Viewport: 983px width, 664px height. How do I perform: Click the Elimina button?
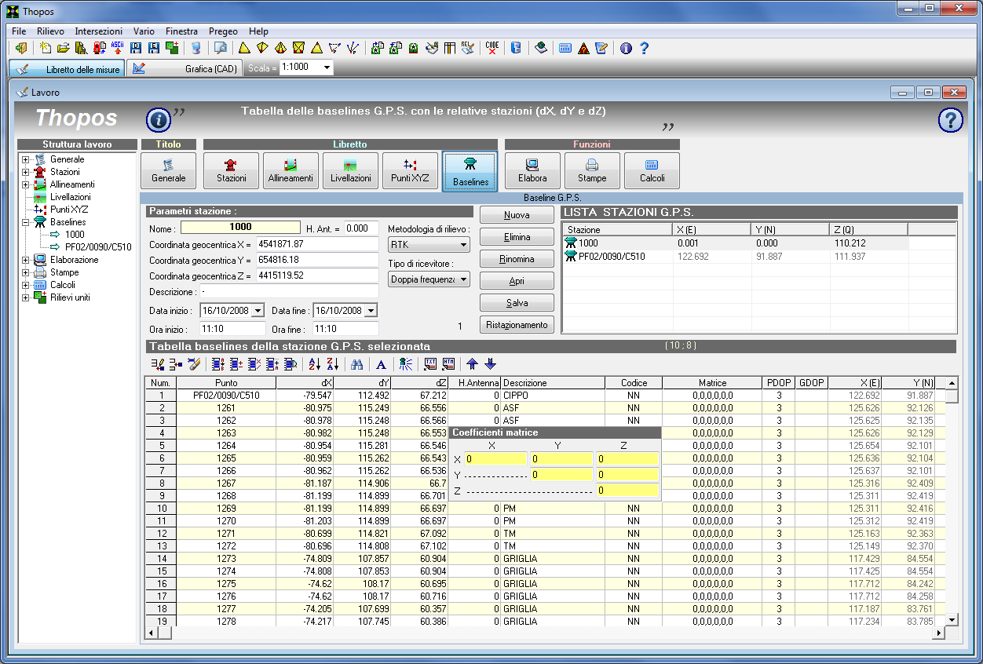coord(517,237)
